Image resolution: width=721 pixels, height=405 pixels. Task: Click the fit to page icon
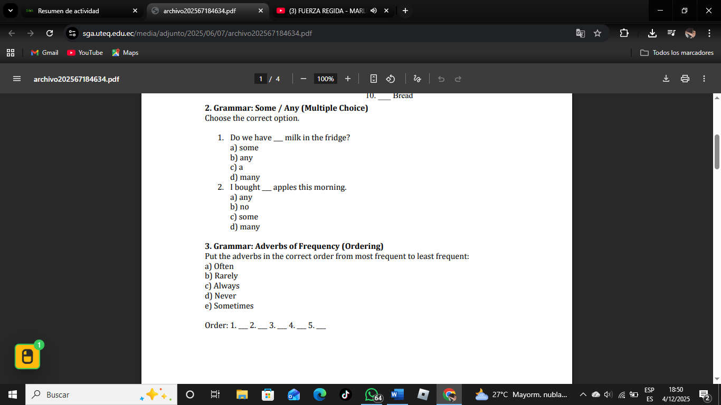click(374, 79)
